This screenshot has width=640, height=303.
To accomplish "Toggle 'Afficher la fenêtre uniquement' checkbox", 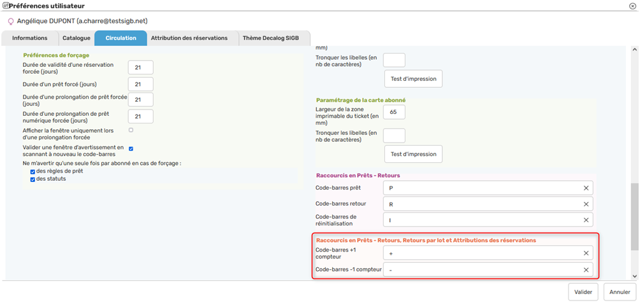I will pyautogui.click(x=131, y=130).
